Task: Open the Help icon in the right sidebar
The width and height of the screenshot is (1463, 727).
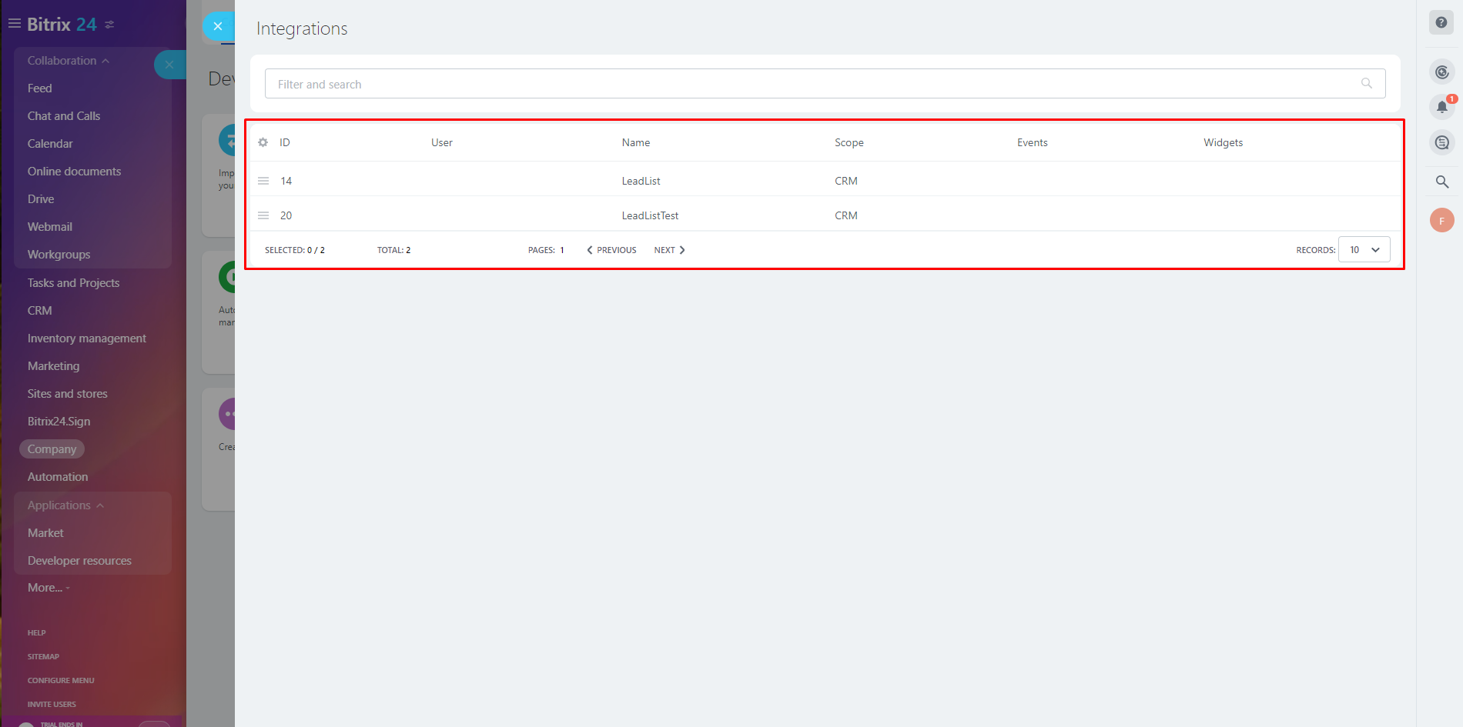Action: tap(1441, 22)
